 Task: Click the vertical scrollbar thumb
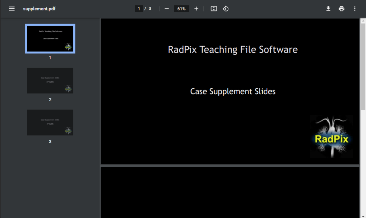click(363, 67)
